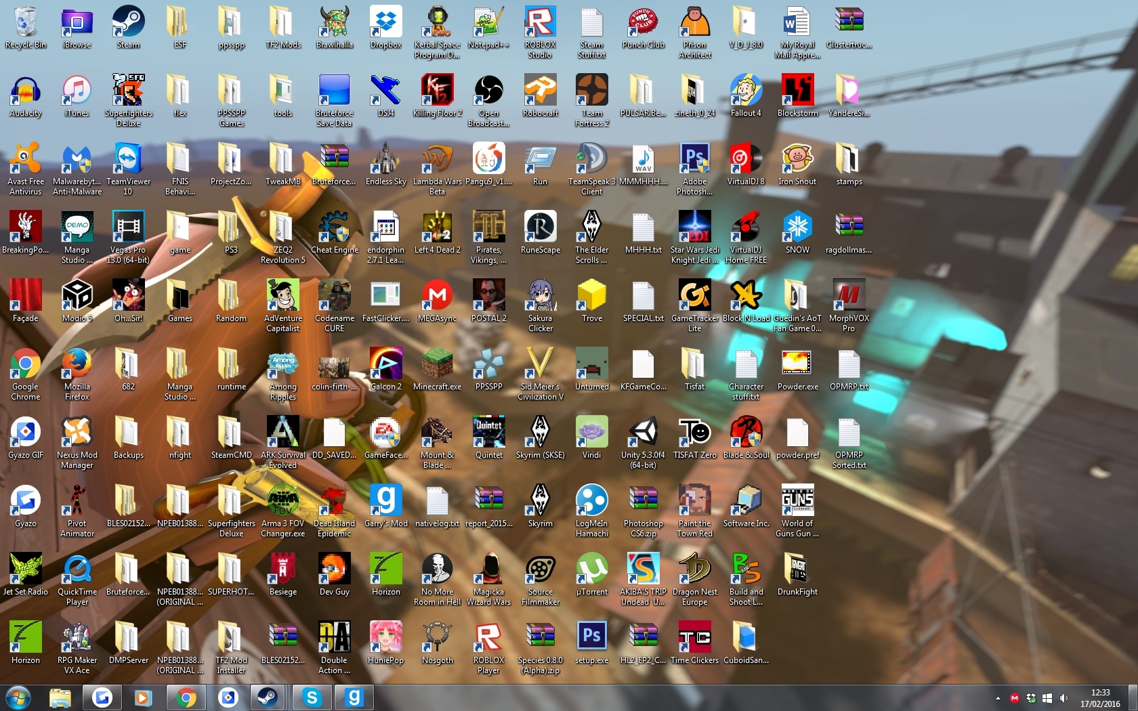Click the Time Clickers desktop icon
This screenshot has width=1138, height=711.
click(695, 643)
